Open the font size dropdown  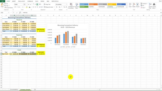click(x=27, y=4)
